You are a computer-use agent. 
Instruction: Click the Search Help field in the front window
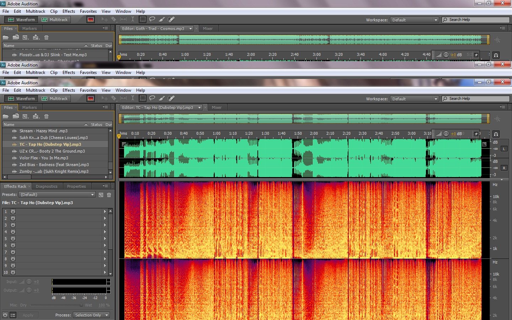(x=476, y=99)
